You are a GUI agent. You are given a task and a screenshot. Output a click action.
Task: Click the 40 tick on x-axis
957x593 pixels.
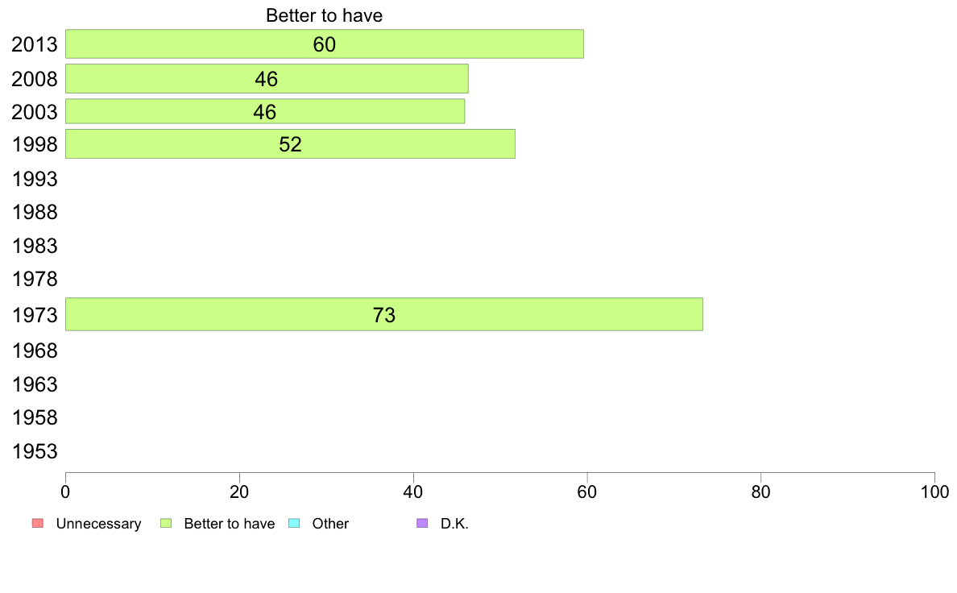click(413, 492)
